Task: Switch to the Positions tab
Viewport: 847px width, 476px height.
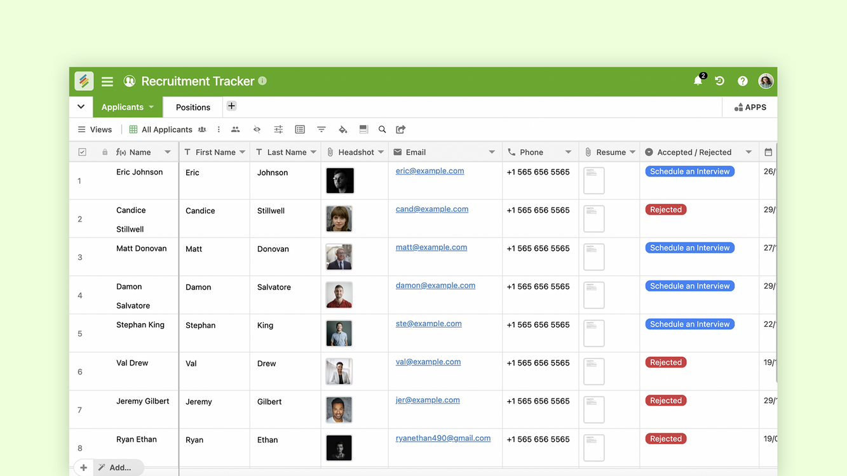Action: point(193,107)
